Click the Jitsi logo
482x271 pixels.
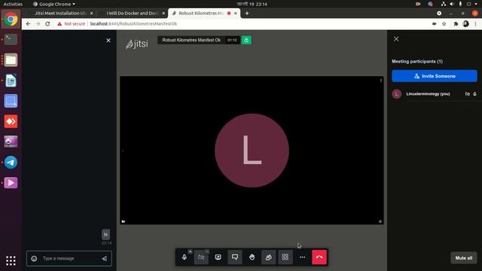[137, 44]
